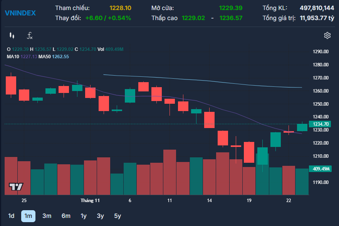
Task: Show the 1y time range
Action: coord(84,216)
